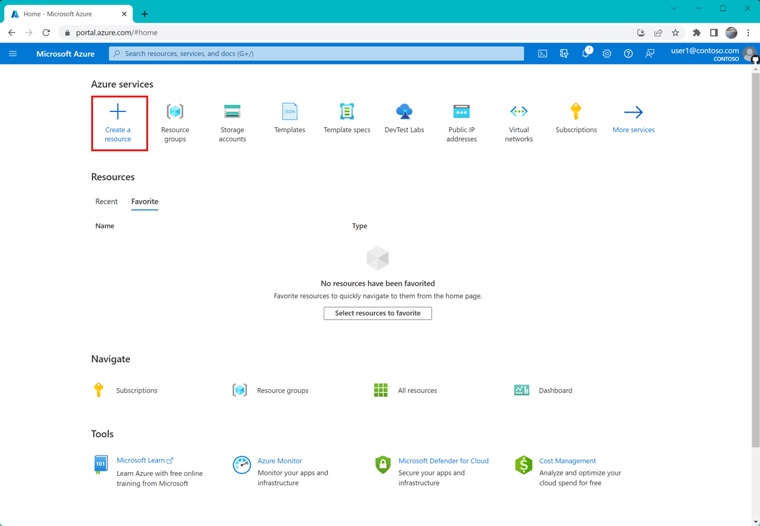Viewport: 760px width, 526px height.
Task: Stay on the Favorite tab
Action: 144,201
